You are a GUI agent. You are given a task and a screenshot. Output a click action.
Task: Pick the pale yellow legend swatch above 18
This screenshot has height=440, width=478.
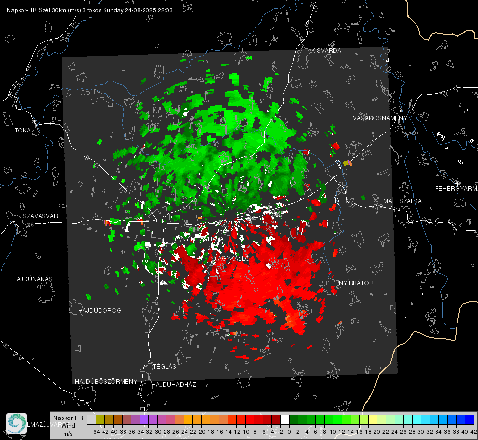[x=373, y=419]
